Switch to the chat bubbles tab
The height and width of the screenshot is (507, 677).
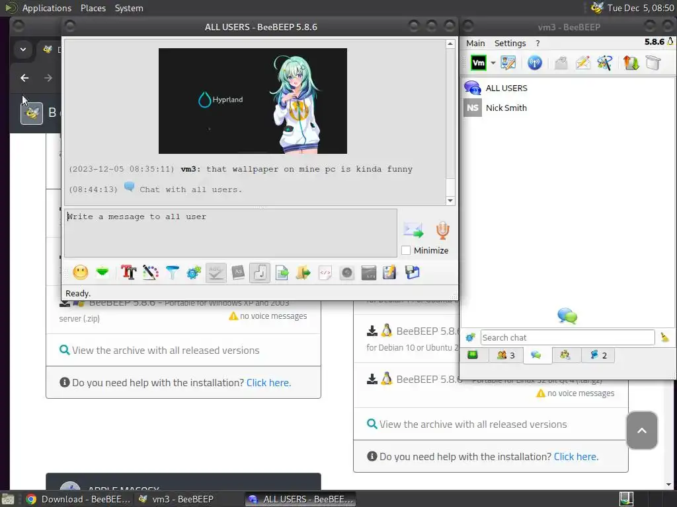[x=537, y=355]
